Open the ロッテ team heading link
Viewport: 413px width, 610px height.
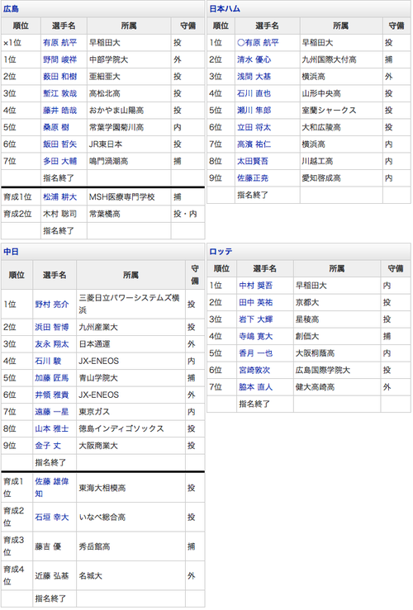[221, 252]
